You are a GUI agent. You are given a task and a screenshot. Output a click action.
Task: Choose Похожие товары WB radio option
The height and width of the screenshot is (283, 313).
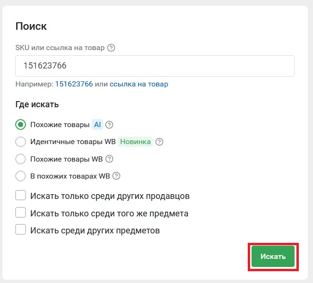20,159
